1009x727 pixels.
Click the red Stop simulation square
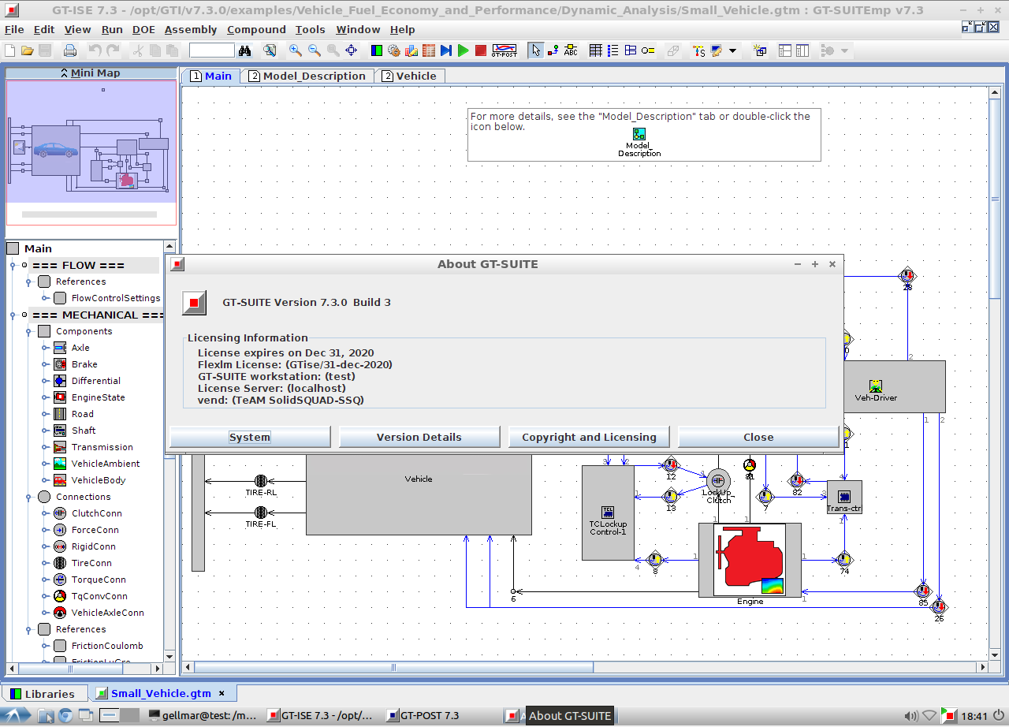(481, 50)
